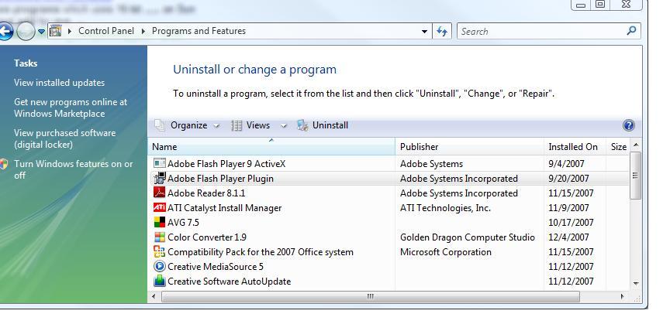Open View installed updates link
Screen dimensions: 663x314
[x=59, y=83]
